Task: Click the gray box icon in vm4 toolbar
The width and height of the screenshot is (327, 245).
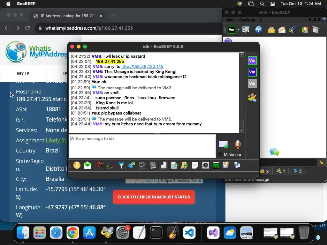Action: tap(316, 30)
